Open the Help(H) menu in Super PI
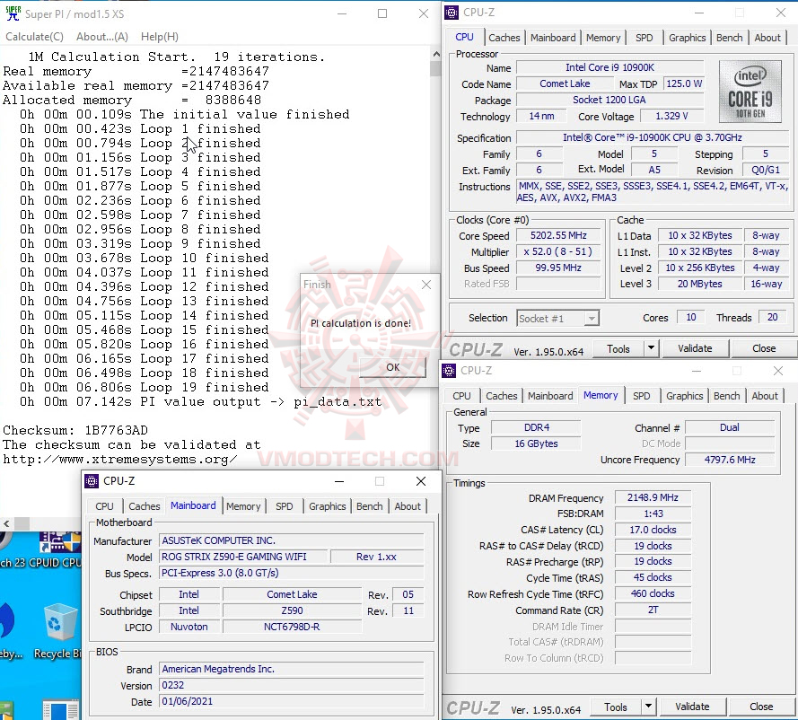The width and height of the screenshot is (798, 720). pyautogui.click(x=159, y=37)
